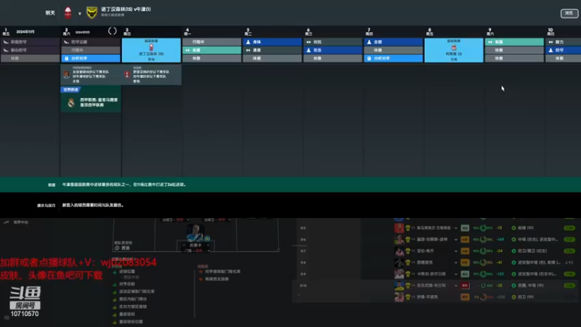Screen dimensions: 581x327
Task: Click the boot icon in day 2's first session
Action: coord(66,42)
